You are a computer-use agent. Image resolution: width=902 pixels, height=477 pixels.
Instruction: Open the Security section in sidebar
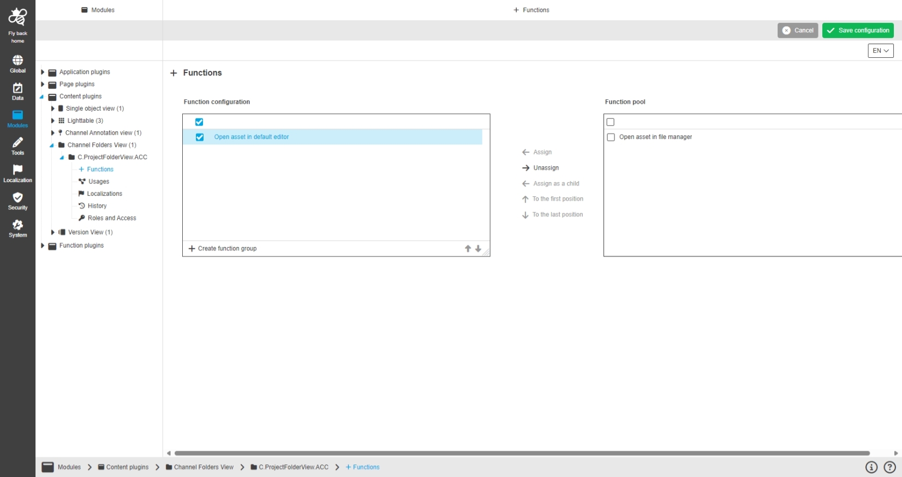click(x=17, y=201)
